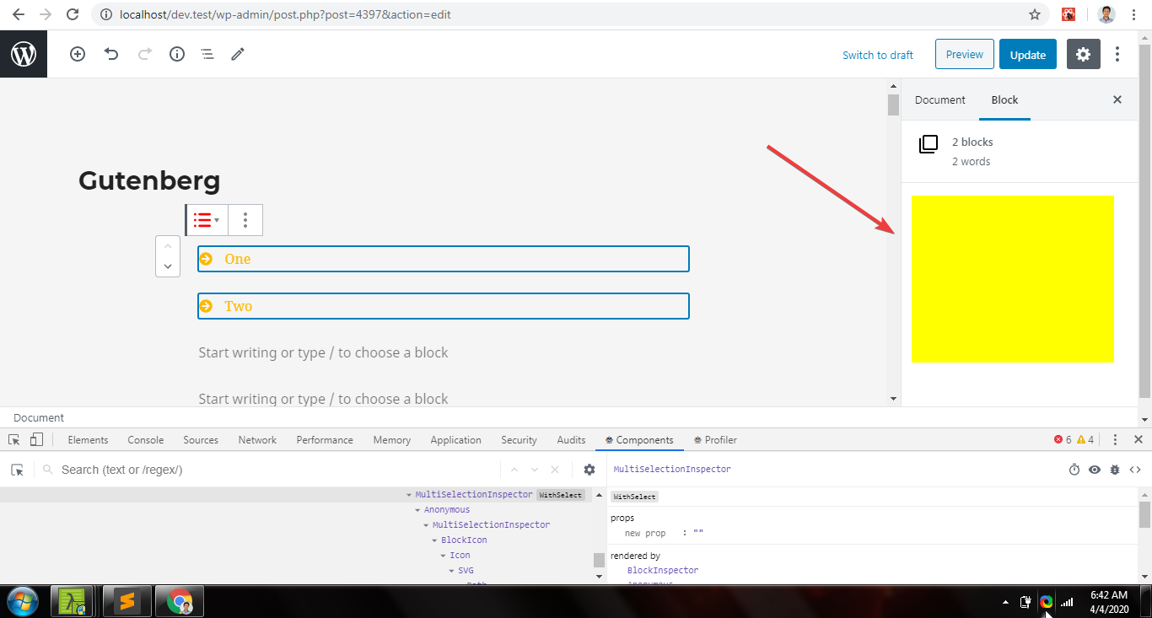Reload the browser page
The height and width of the screenshot is (618, 1152).
coord(73,14)
